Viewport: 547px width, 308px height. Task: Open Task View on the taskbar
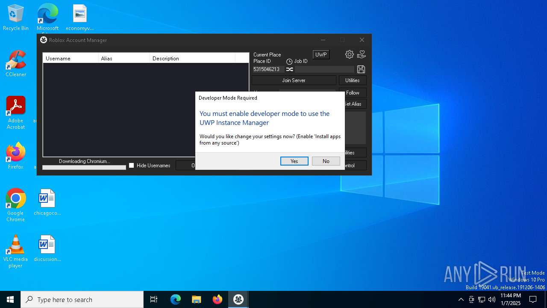pos(154,299)
